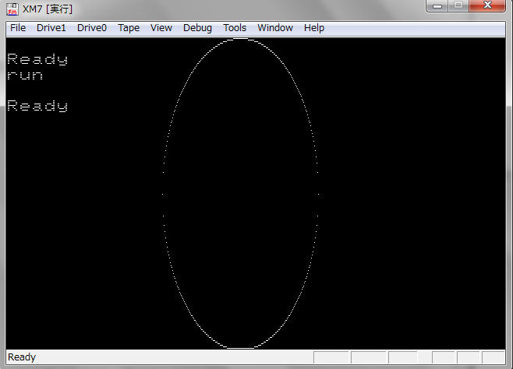Click the 'run' command text line
The width and height of the screenshot is (513, 369).
pos(25,76)
